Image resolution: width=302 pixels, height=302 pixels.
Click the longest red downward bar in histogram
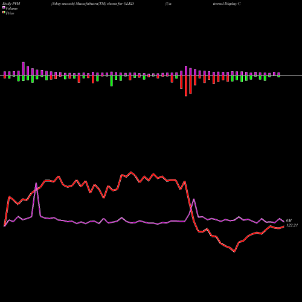coord(186,86)
